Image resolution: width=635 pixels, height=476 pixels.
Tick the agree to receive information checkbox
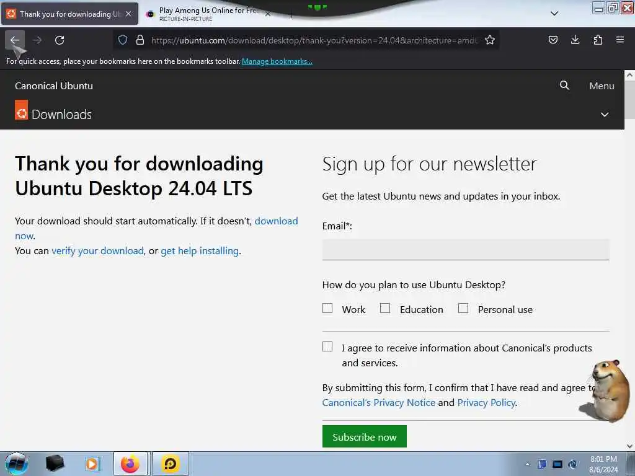327,347
